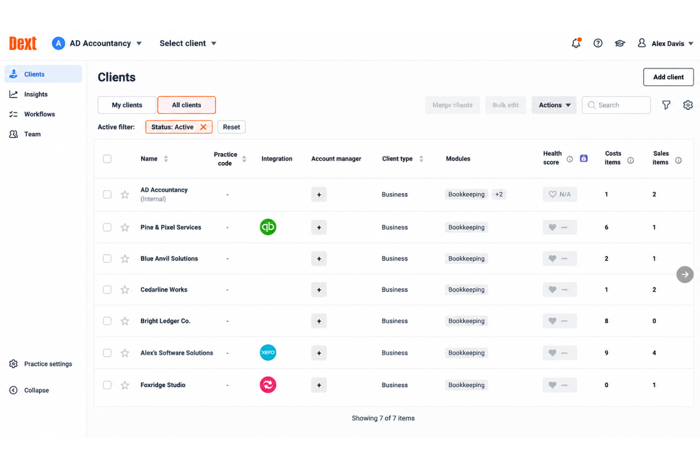Check the Foxridge Studio checkbox
This screenshot has height=466, width=700.
(x=107, y=385)
